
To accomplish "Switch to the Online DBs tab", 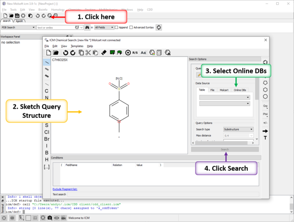I will tap(240, 90).
